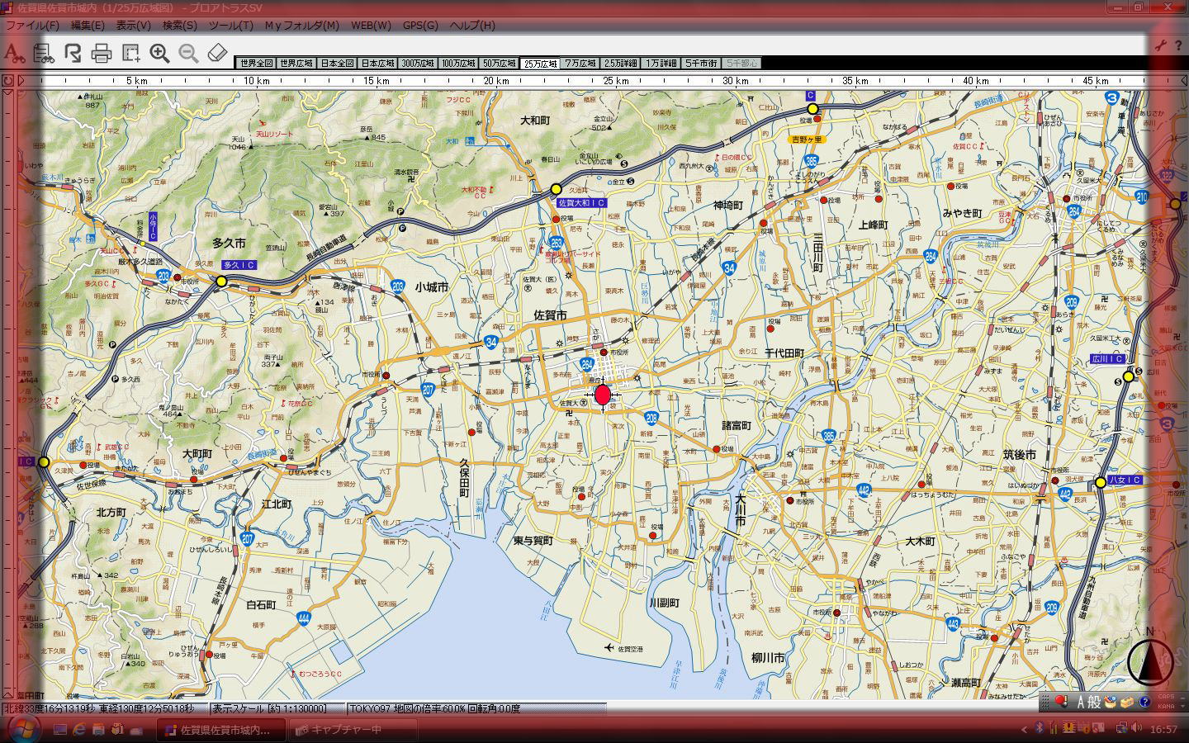The width and height of the screenshot is (1189, 743).
Task: Click the wrench settings icon at top right
Action: (1160, 45)
